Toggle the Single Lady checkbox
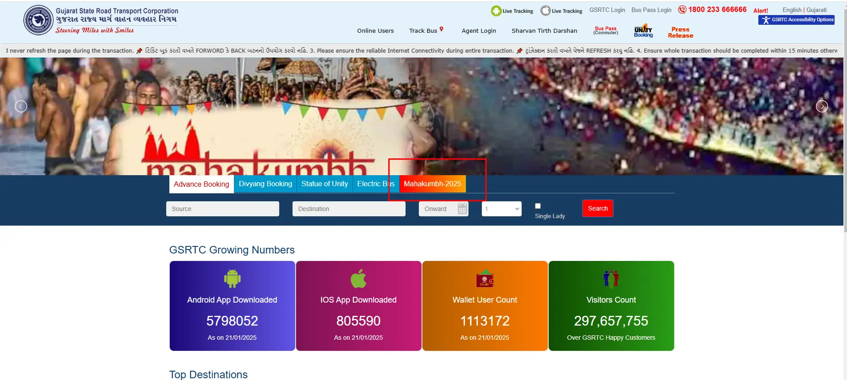The height and width of the screenshot is (380, 847). [x=538, y=206]
